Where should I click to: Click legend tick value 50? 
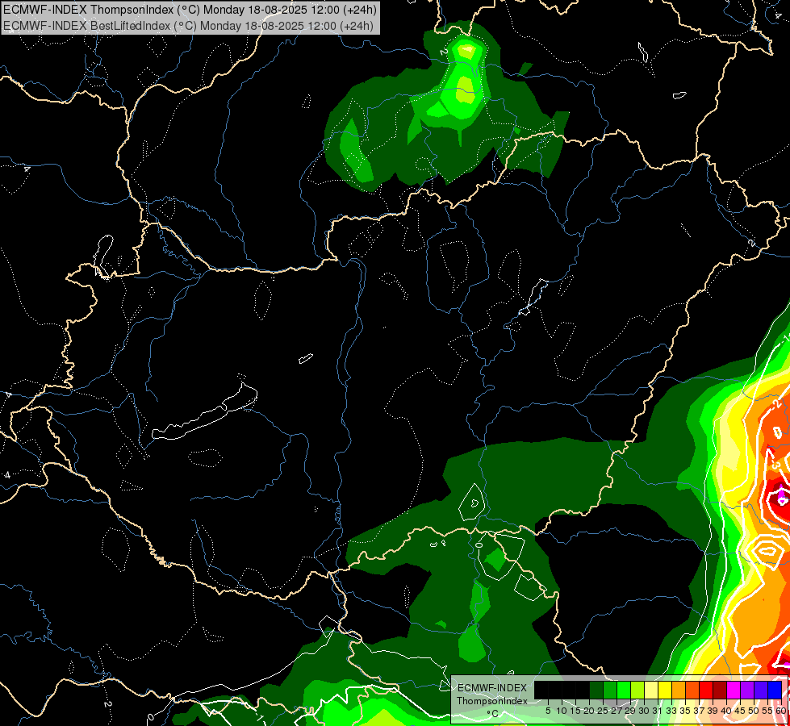click(754, 711)
